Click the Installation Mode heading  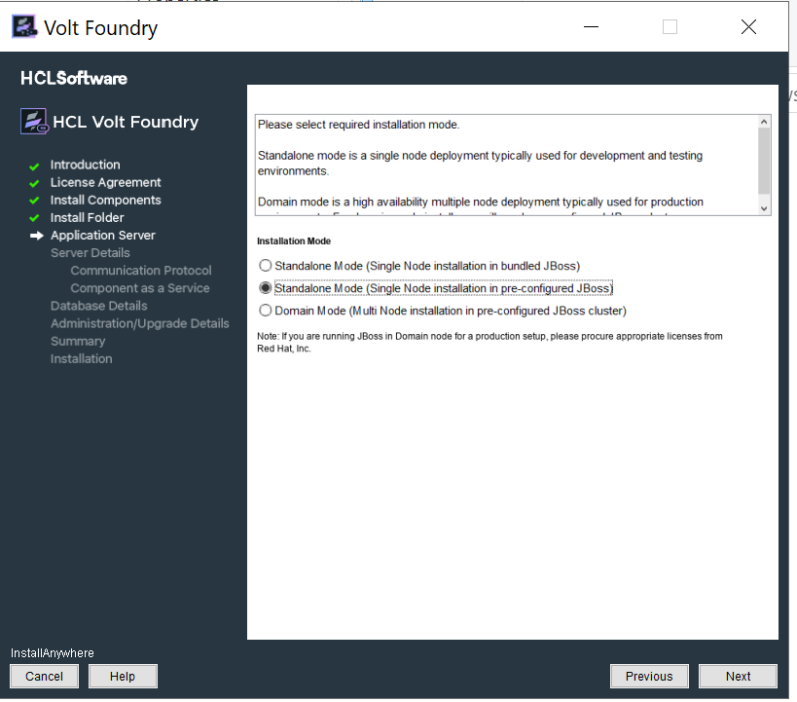point(294,241)
